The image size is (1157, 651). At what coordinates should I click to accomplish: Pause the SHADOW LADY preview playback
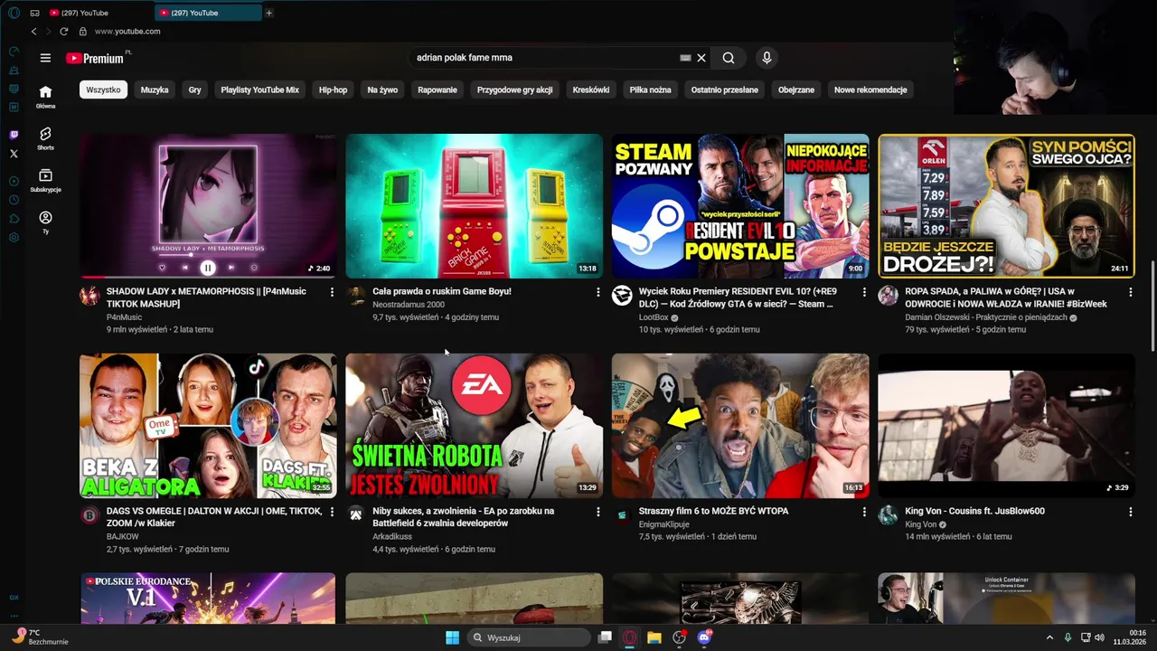pyautogui.click(x=208, y=268)
